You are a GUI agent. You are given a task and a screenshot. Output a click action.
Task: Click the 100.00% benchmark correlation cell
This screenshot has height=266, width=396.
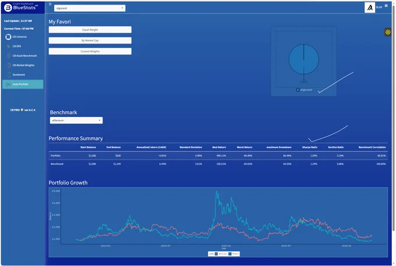point(381,164)
